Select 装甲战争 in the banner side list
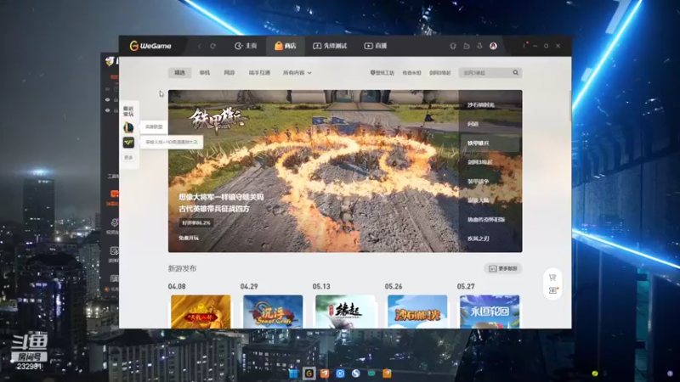 tap(478, 182)
